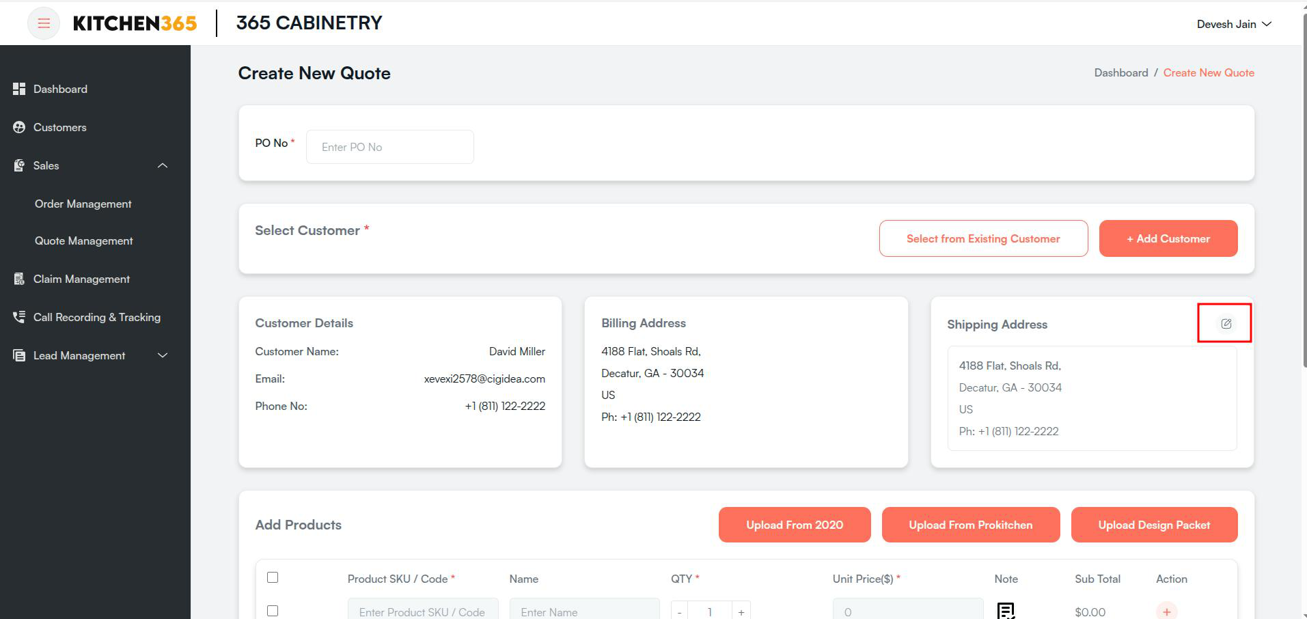
Task: Click the page vertical scrollbar
Action: (x=1304, y=191)
